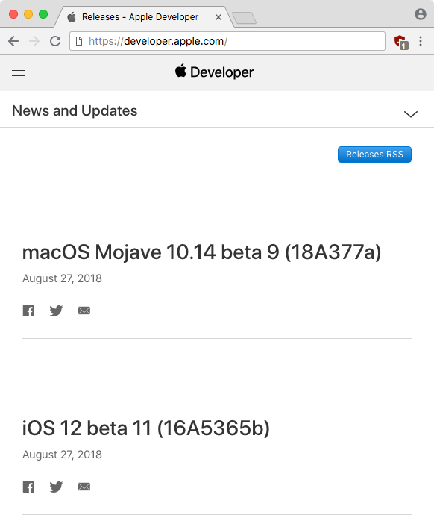Email the iOS 12 beta 11 release

point(84,487)
